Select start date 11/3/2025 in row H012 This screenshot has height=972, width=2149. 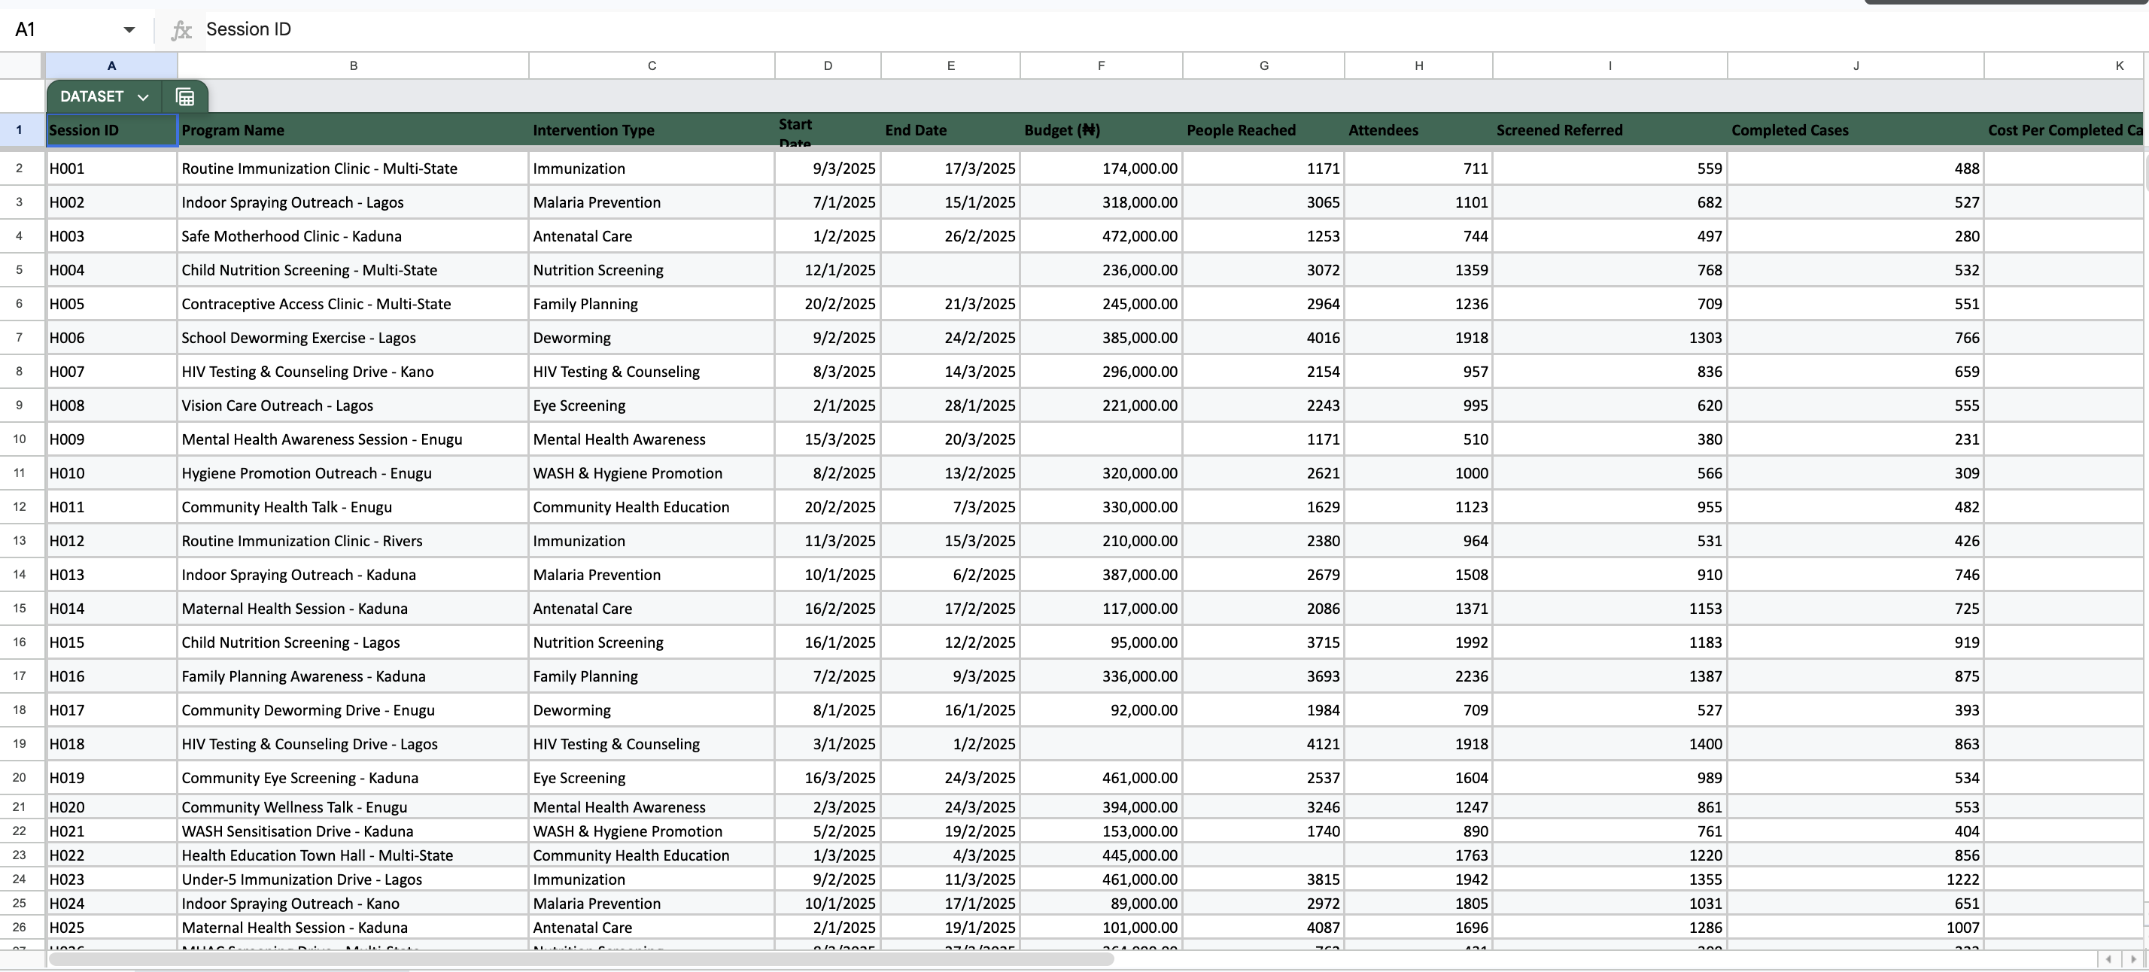(x=828, y=541)
